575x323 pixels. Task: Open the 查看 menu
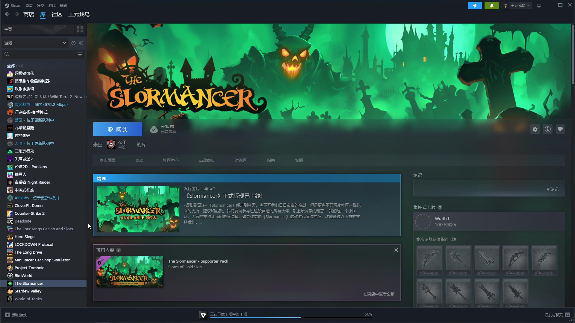(29, 5)
